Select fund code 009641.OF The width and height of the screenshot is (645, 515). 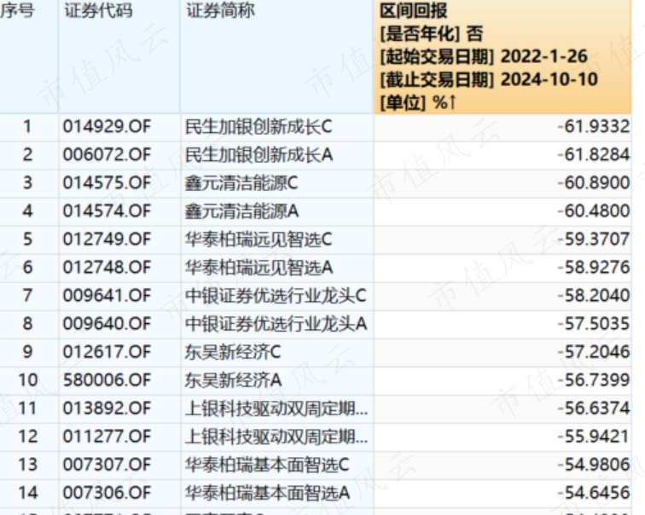click(107, 295)
